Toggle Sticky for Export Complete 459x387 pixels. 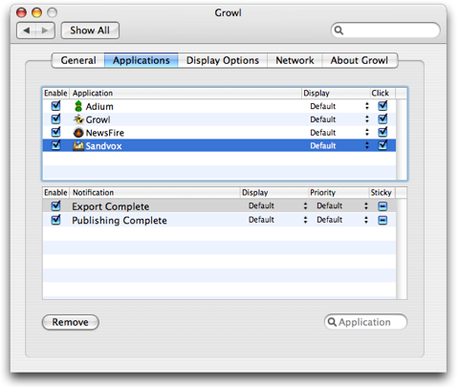382,206
